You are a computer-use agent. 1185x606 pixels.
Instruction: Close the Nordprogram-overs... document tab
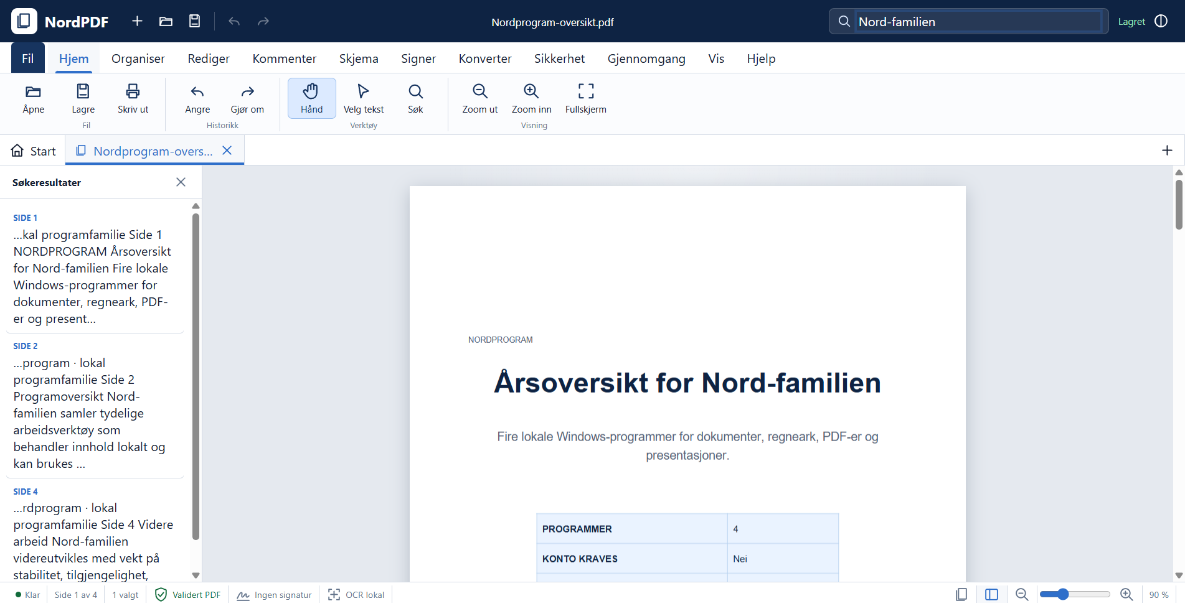(x=227, y=151)
